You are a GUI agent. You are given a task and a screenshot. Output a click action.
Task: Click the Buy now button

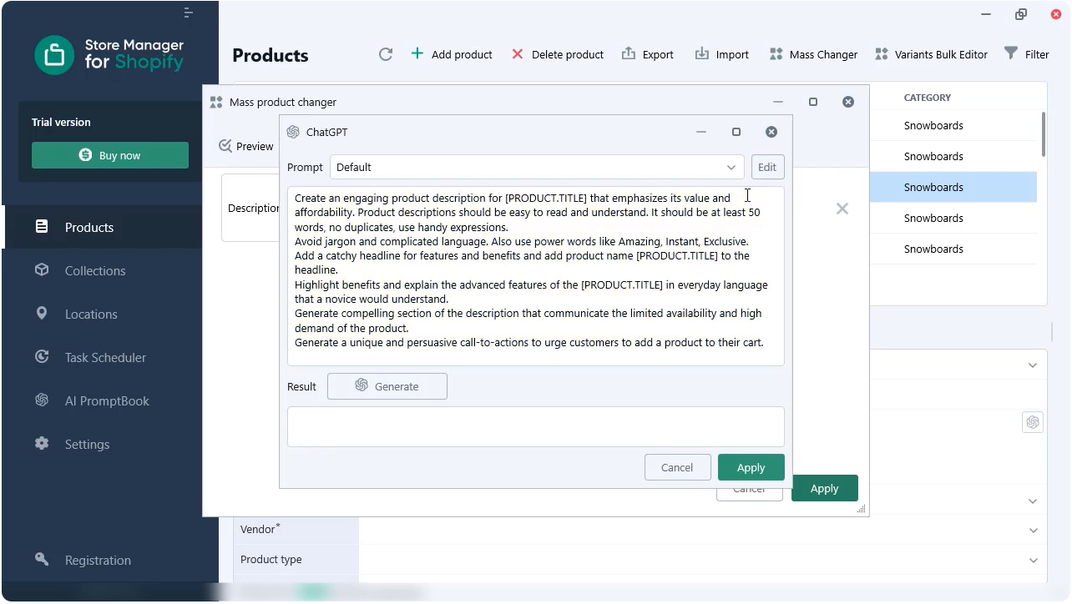[x=110, y=155]
